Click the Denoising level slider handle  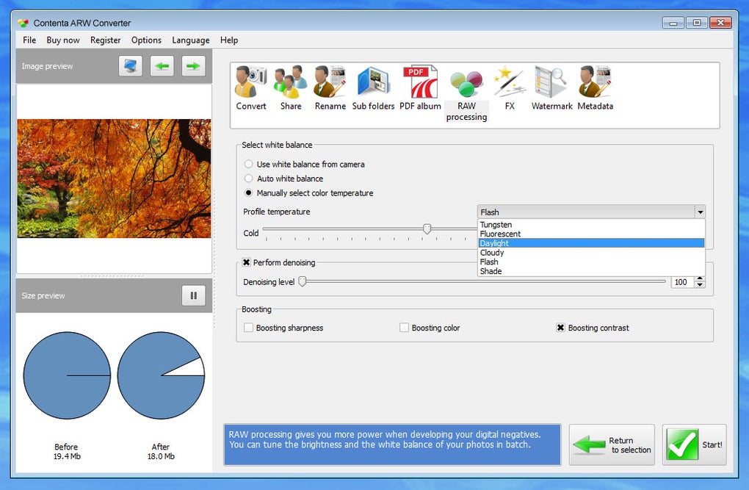click(x=302, y=281)
